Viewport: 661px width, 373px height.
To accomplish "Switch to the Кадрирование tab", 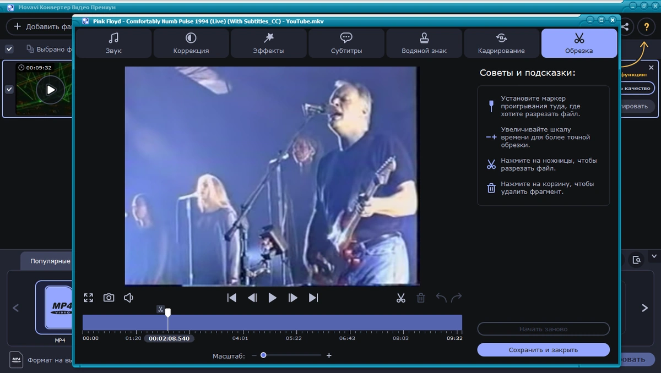I will (502, 43).
